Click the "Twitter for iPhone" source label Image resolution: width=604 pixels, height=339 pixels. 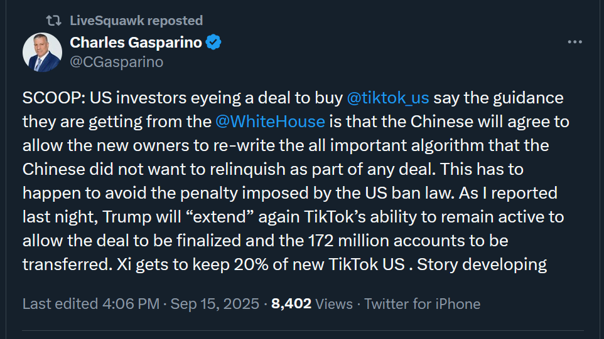(x=422, y=304)
